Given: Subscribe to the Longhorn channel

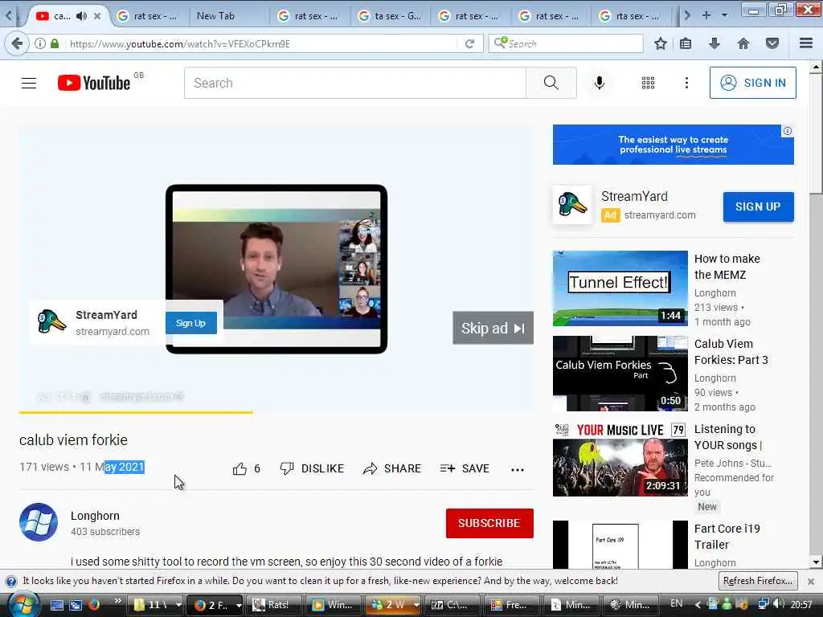Looking at the screenshot, I should pos(489,523).
